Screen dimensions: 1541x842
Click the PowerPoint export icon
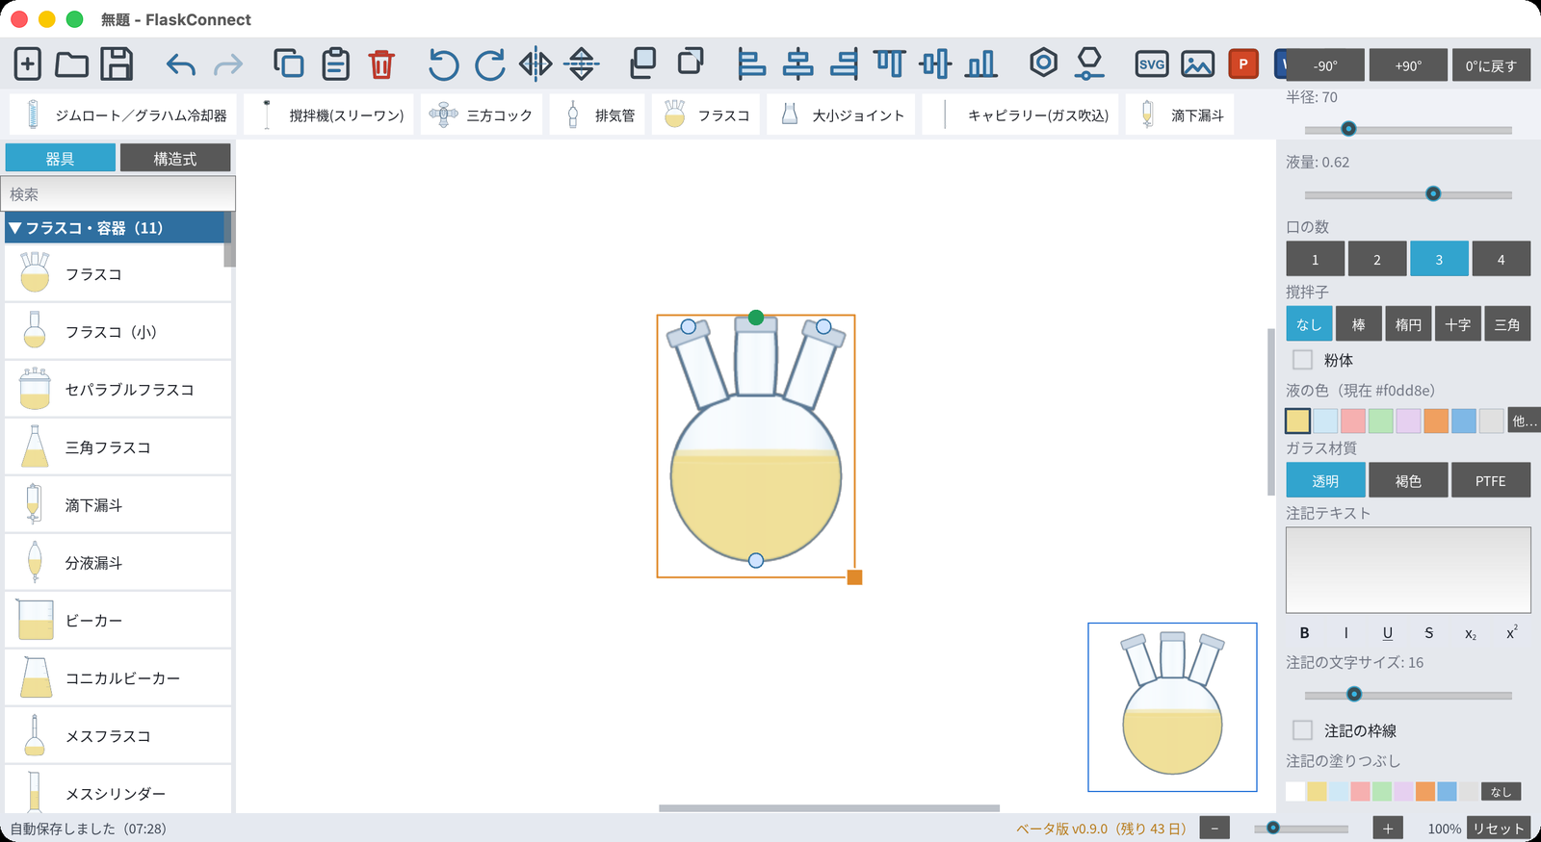pyautogui.click(x=1243, y=64)
